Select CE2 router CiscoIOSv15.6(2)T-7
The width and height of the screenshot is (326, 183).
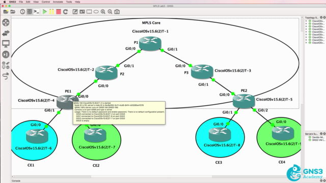pyautogui.click(x=95, y=135)
